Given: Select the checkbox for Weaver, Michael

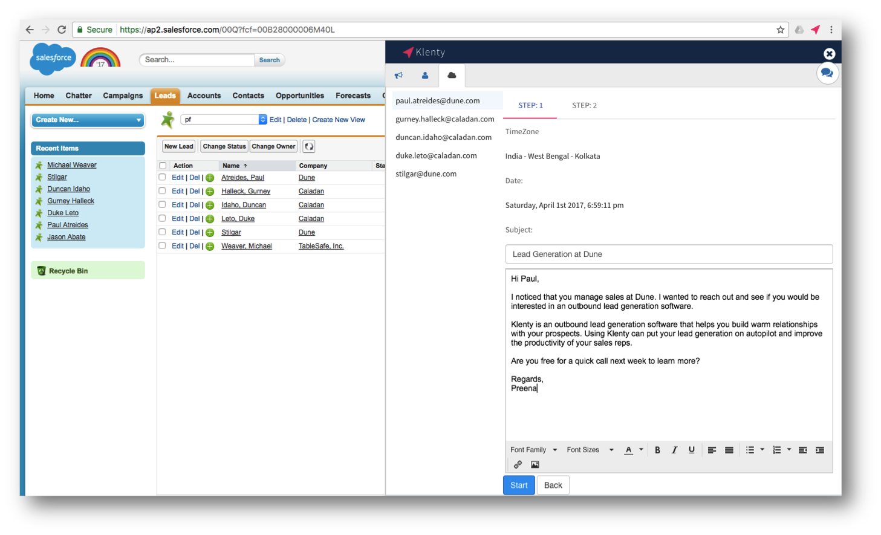Looking at the screenshot, I should click(162, 245).
